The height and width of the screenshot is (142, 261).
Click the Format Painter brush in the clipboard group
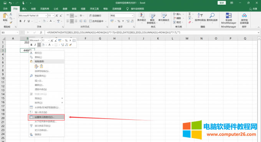(11, 23)
